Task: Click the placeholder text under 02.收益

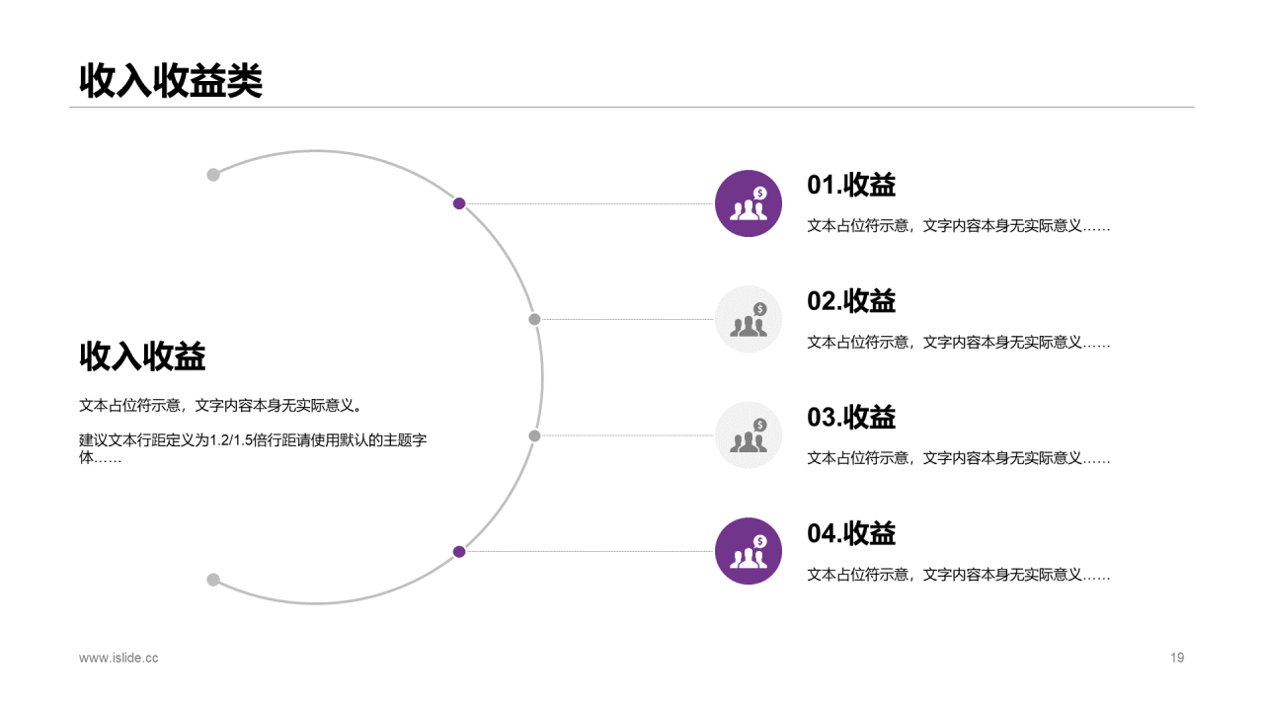Action: tap(959, 343)
